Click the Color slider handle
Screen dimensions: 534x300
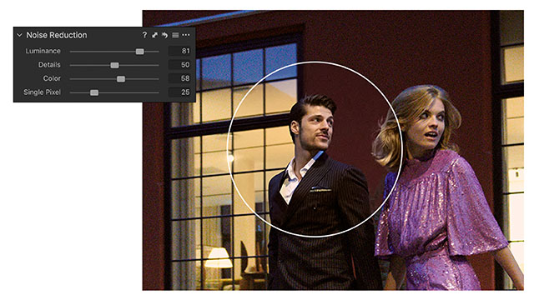[121, 79]
